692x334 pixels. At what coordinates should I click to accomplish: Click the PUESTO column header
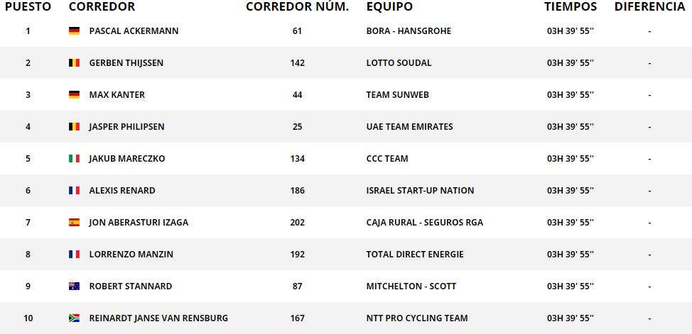[x=28, y=6]
